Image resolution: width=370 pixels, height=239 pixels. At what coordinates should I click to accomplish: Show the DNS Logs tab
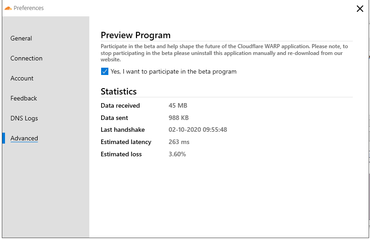tap(24, 118)
